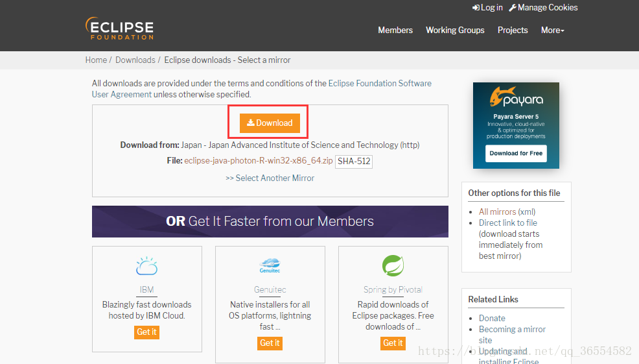
Task: Open the IBM member link
Action: [146, 290]
